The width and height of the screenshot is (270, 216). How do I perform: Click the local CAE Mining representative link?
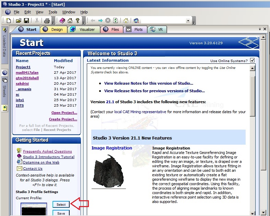pos(140,112)
